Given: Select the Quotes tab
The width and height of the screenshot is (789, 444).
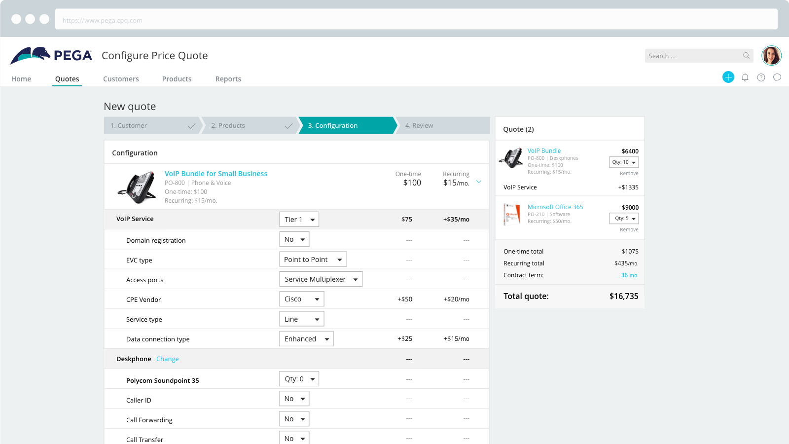Looking at the screenshot, I should (67, 79).
